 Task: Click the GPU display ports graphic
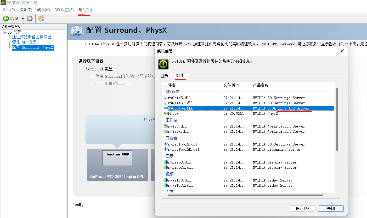click(117, 158)
